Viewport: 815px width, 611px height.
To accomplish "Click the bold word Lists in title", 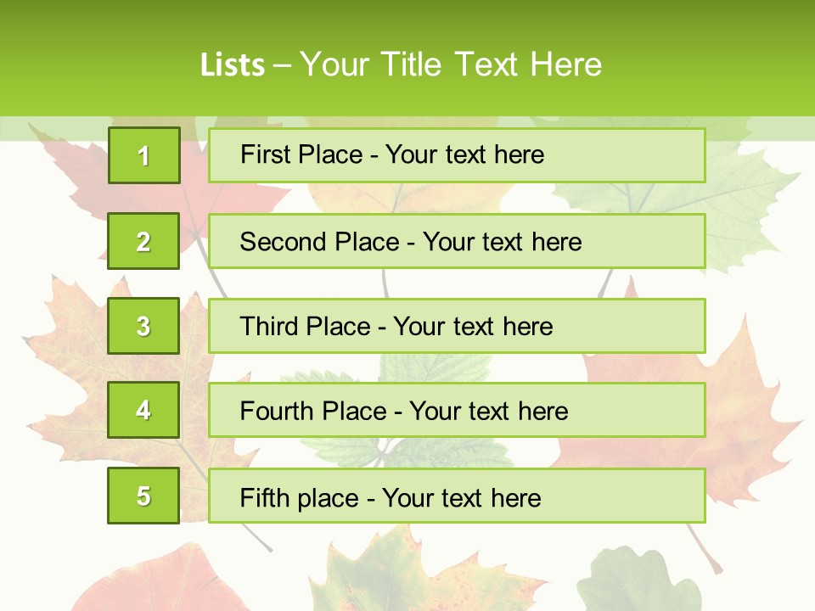I will click(x=232, y=65).
